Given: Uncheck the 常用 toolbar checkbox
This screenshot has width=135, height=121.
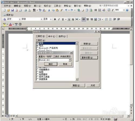Looking at the screenshot, I should (38, 43).
